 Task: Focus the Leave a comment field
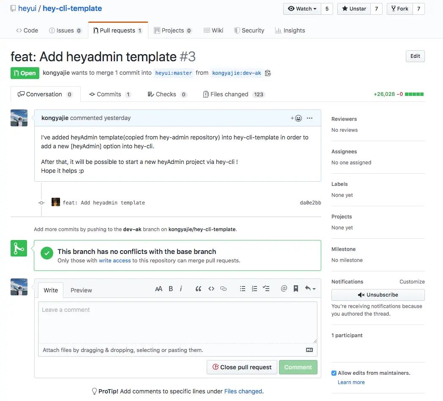(178, 322)
